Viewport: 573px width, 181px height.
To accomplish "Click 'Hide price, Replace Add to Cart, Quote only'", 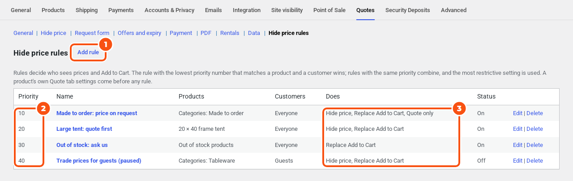I will click(380, 113).
